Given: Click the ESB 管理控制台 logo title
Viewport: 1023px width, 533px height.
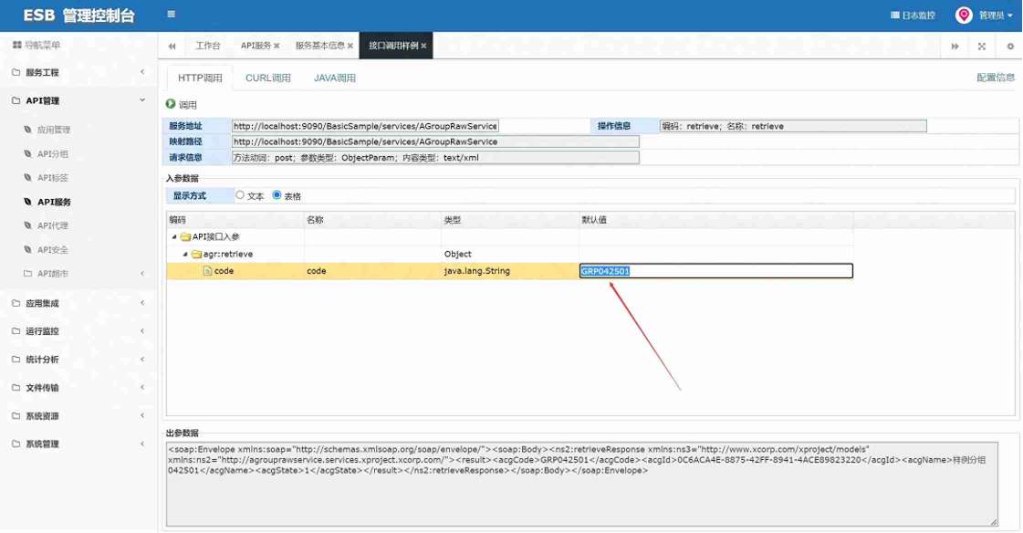Looking at the screenshot, I should [79, 15].
